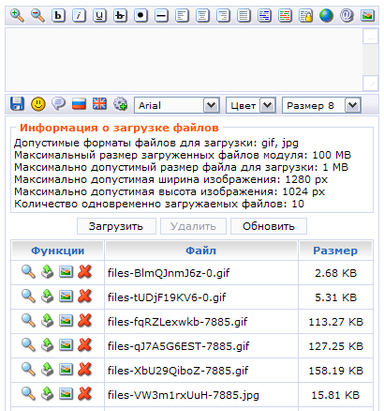Open the smiley emoticons picker
This screenshot has height=411, width=384.
coord(38,104)
